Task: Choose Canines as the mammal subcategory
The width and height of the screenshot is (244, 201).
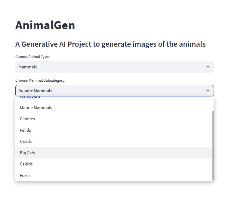Action: (x=27, y=119)
